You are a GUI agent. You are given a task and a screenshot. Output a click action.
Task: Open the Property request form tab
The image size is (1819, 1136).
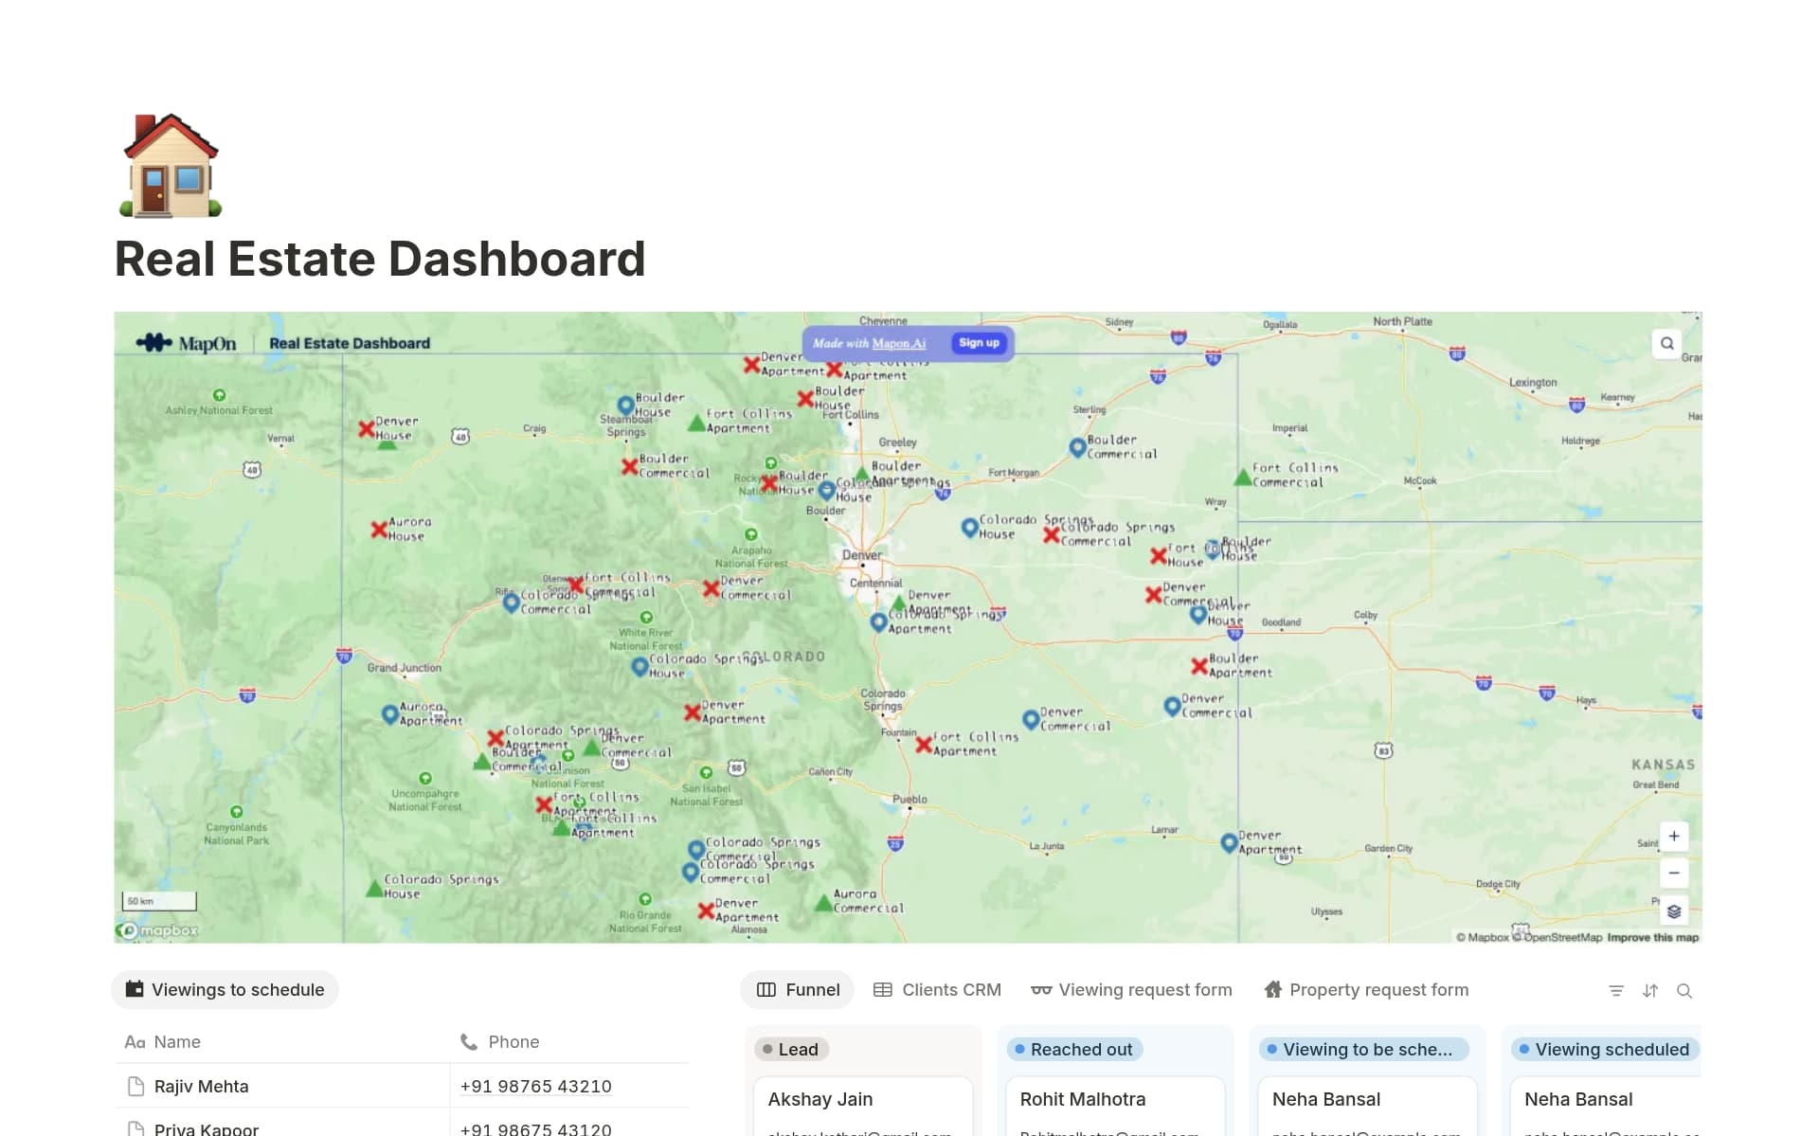point(1365,989)
